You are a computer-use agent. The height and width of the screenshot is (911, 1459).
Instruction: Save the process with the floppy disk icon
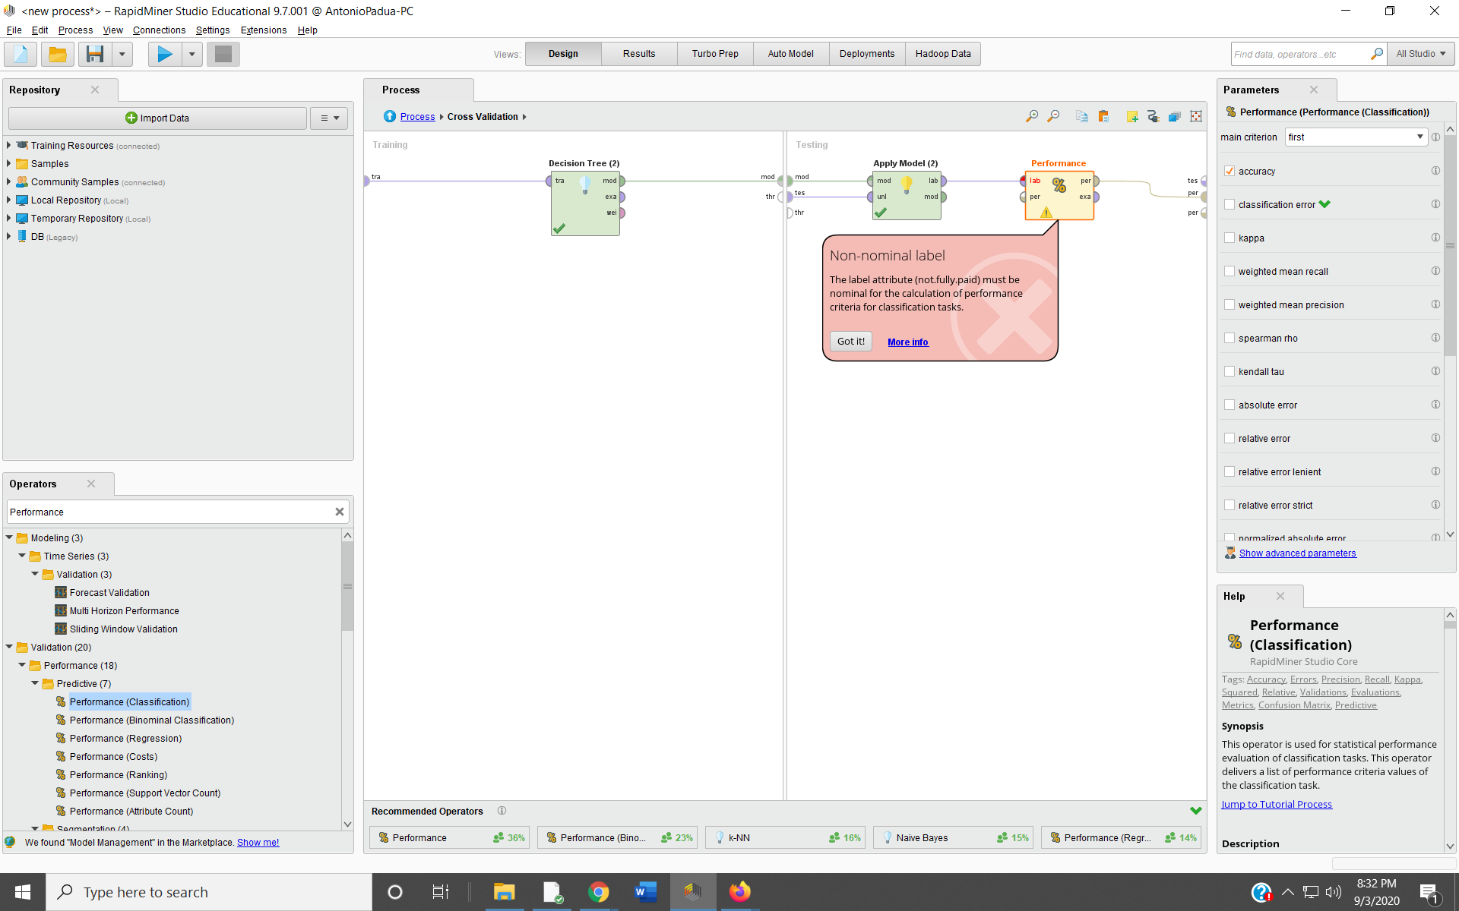(95, 54)
